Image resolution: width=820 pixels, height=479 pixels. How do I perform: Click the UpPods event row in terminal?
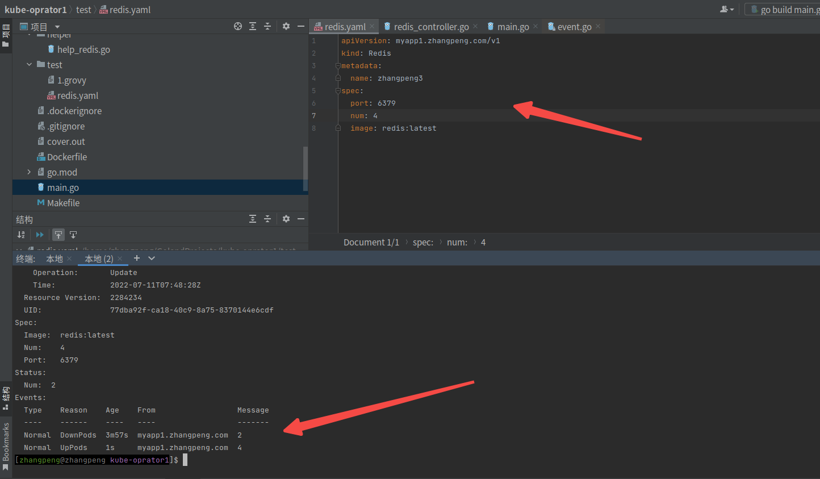tap(133, 448)
